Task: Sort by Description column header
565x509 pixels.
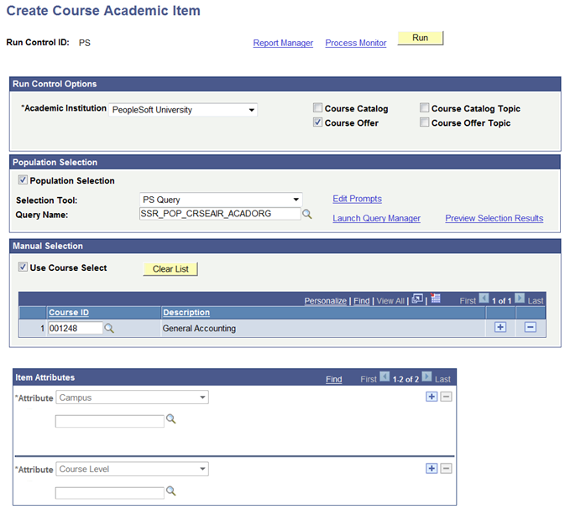Action: (186, 313)
